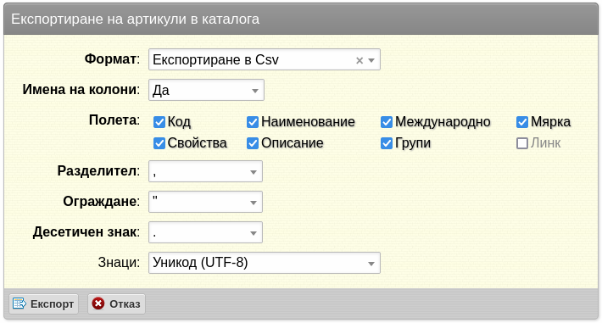Open the Разделител dropdown
This screenshot has height=323, width=602.
[x=205, y=171]
